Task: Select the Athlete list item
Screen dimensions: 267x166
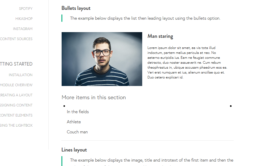Action: 74,122
